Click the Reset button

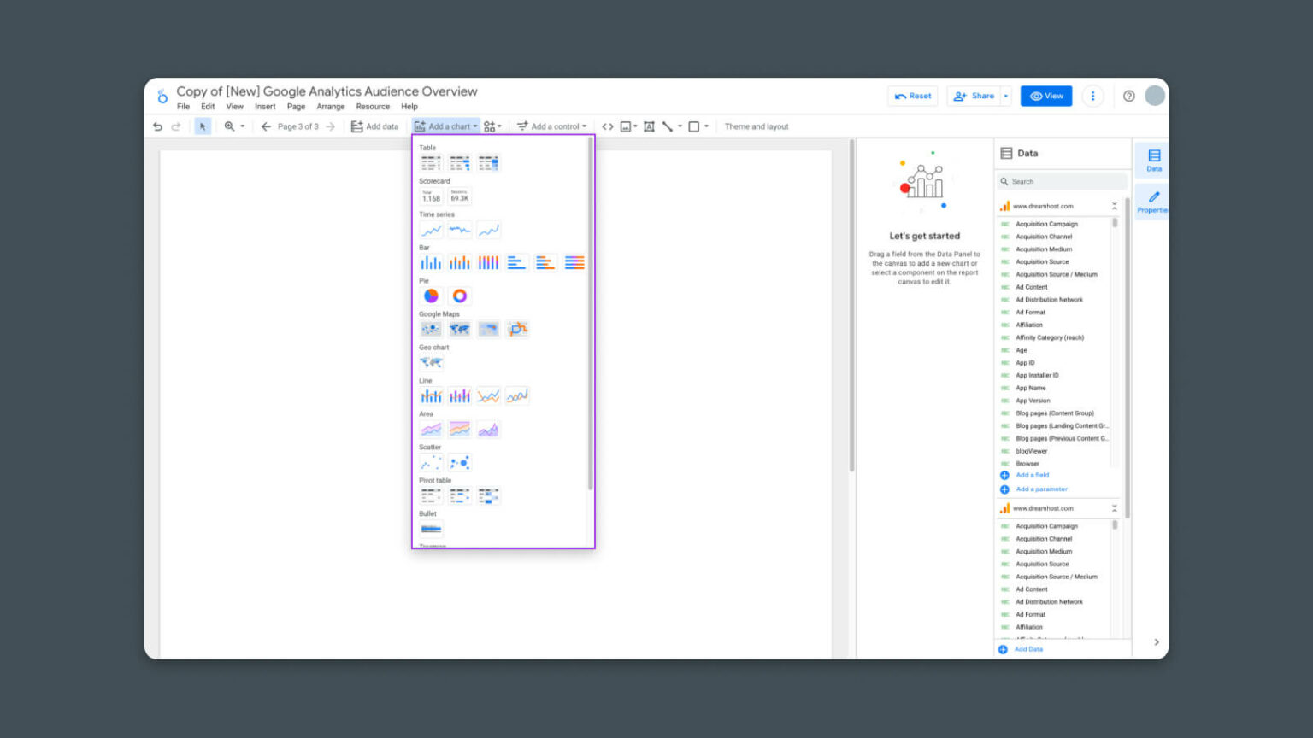click(x=913, y=96)
